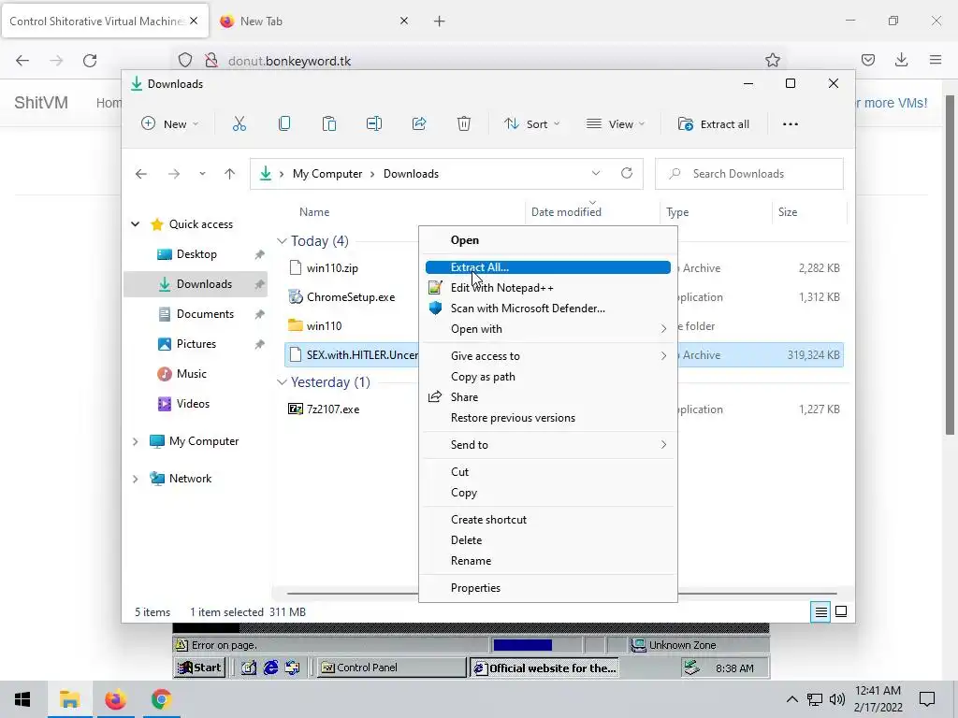Image resolution: width=958 pixels, height=718 pixels.
Task: Click the Copy icon in the Explorer toolbar
Action: click(284, 124)
